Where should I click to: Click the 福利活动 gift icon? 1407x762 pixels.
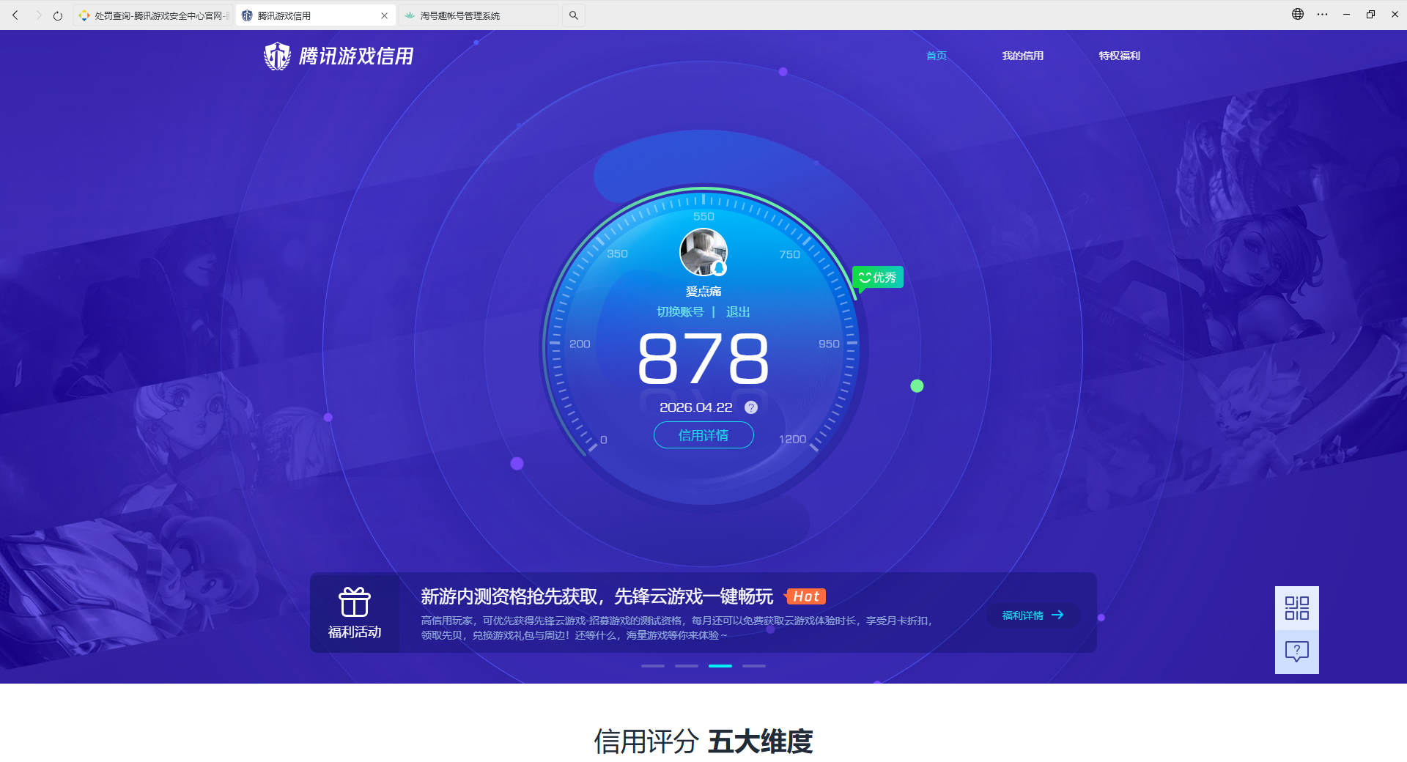354,602
